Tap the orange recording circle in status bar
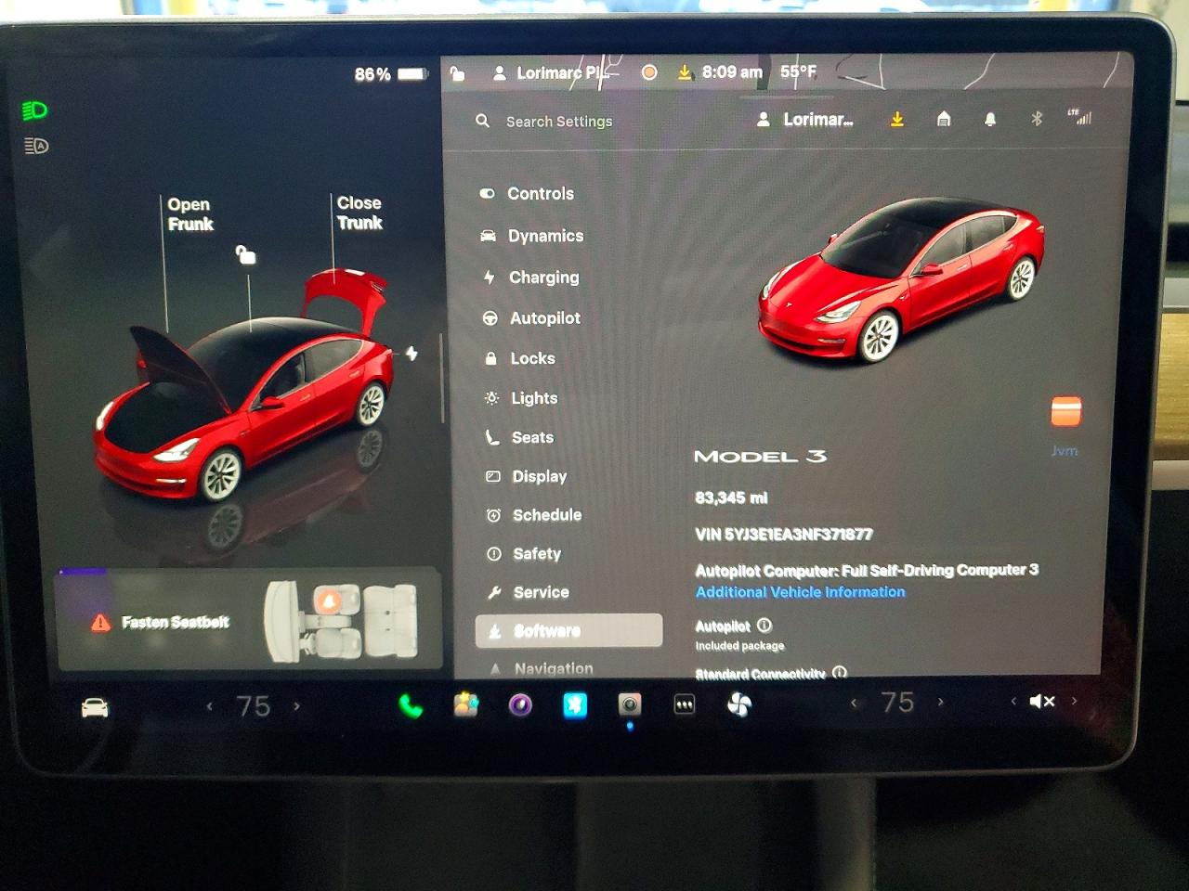This screenshot has width=1189, height=891. pyautogui.click(x=649, y=72)
